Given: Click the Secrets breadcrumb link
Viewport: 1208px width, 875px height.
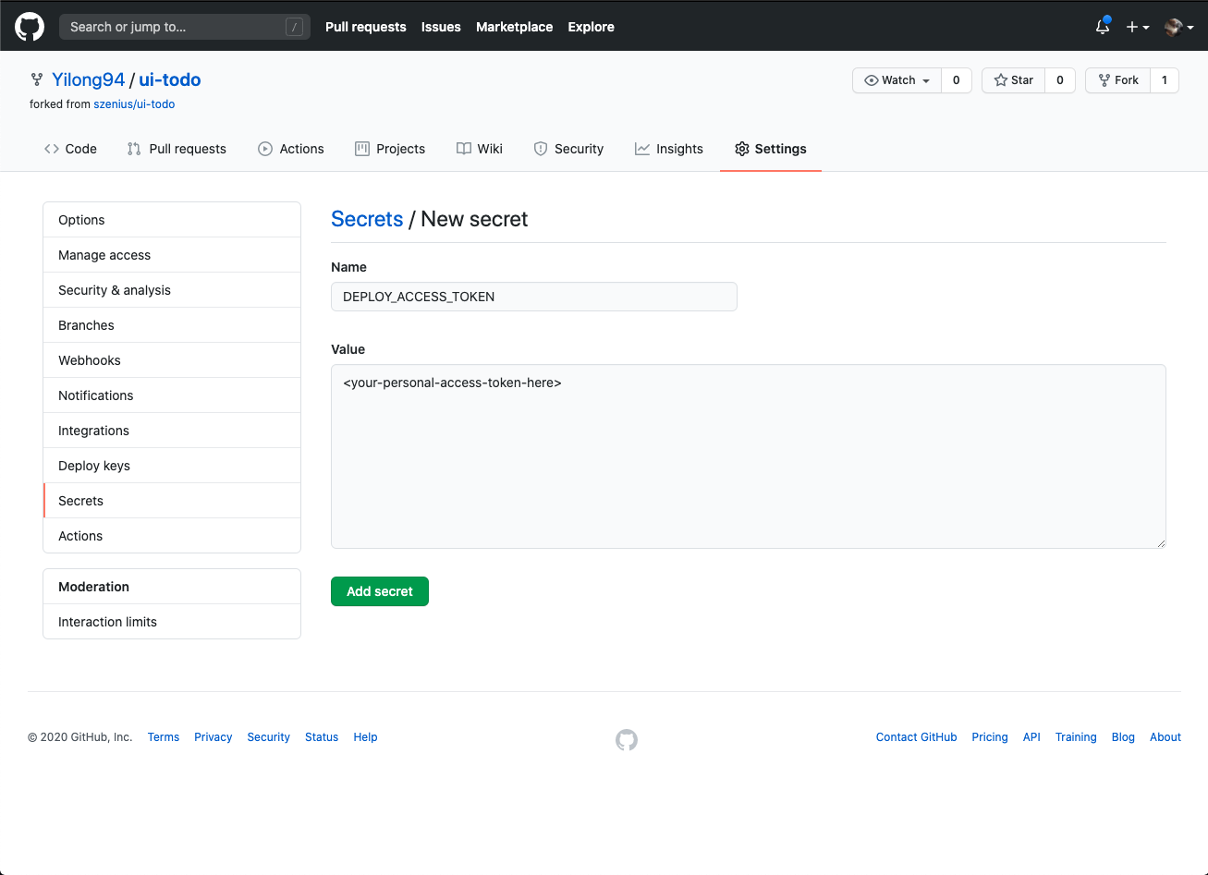Looking at the screenshot, I should (367, 219).
